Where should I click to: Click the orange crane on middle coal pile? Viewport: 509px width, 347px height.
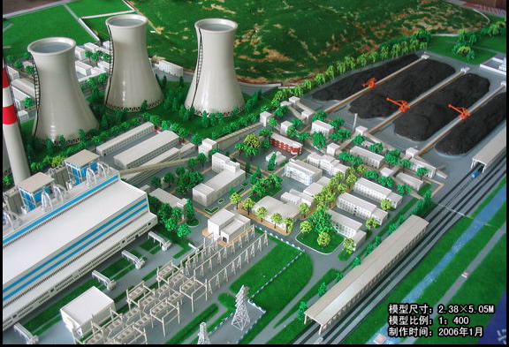coord(399,104)
